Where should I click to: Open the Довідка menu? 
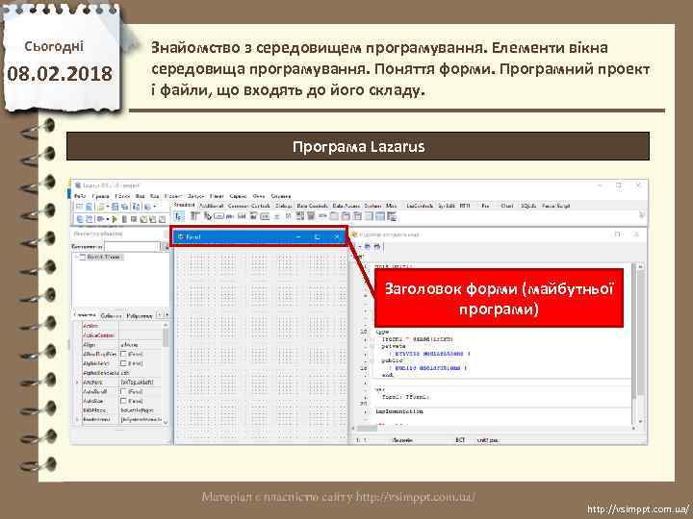point(281,196)
